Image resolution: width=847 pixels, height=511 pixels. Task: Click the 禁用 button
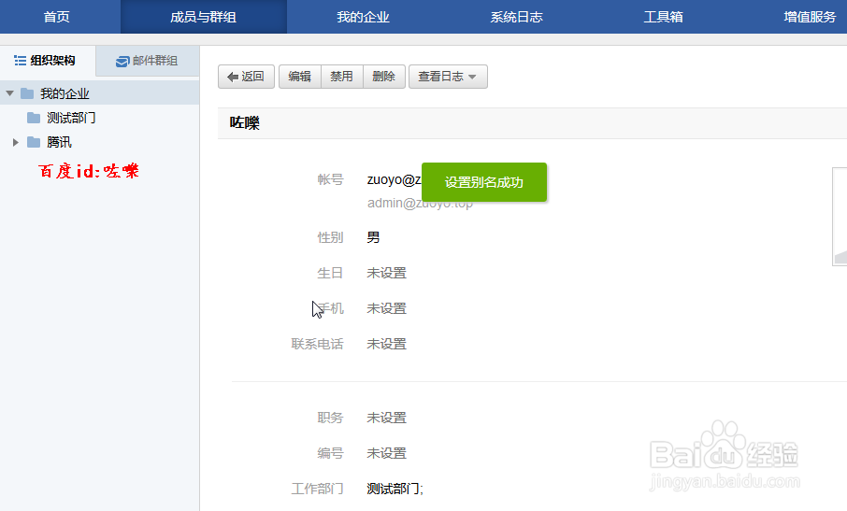pos(342,77)
